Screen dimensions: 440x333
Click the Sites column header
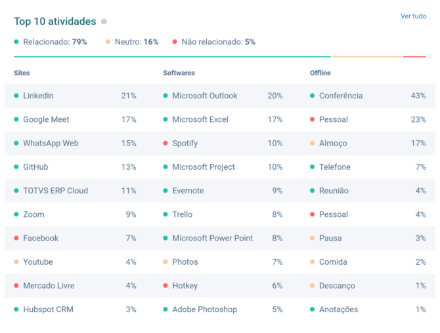click(22, 73)
